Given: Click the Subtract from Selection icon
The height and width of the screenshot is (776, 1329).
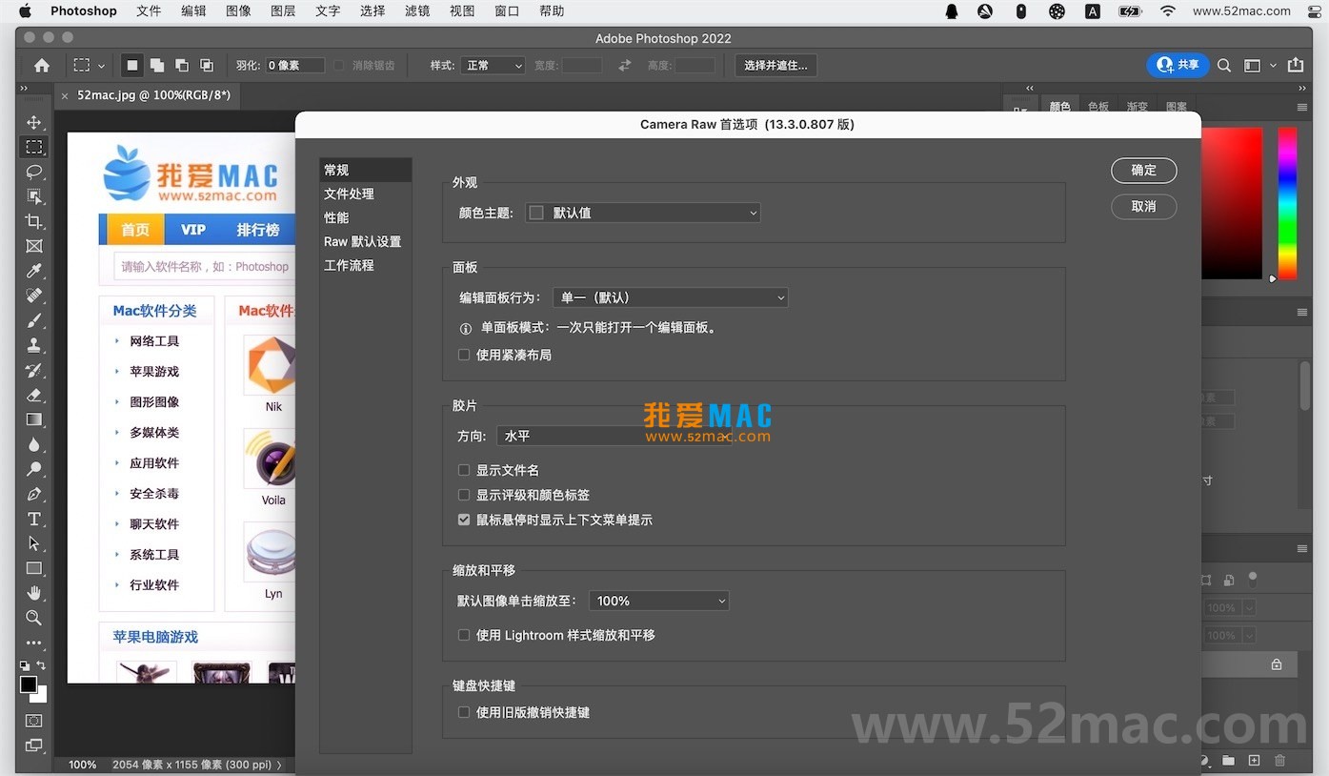Looking at the screenshot, I should [x=181, y=66].
